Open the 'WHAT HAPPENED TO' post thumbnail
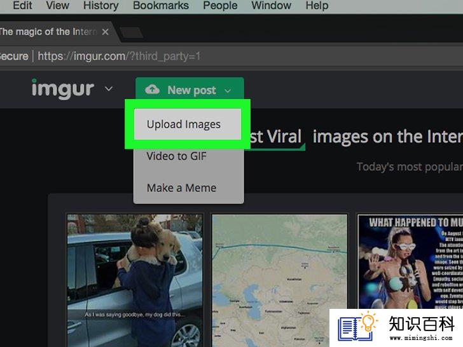 (x=410, y=262)
